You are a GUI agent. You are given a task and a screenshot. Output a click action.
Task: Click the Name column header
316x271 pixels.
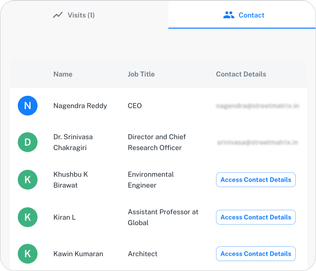tap(63, 74)
